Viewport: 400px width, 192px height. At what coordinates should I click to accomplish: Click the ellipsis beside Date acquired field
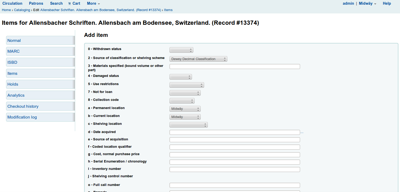[x=302, y=132]
